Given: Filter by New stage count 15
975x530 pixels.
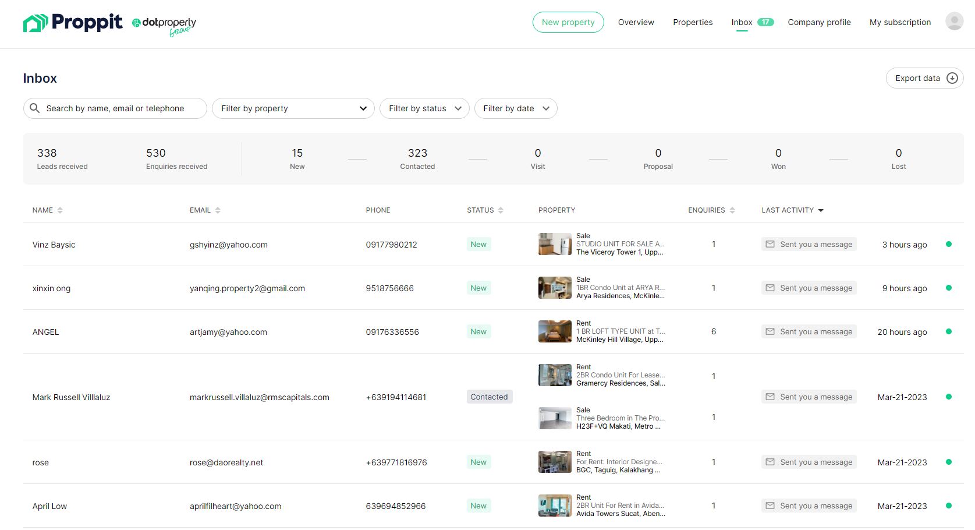Looking at the screenshot, I should coord(297,158).
